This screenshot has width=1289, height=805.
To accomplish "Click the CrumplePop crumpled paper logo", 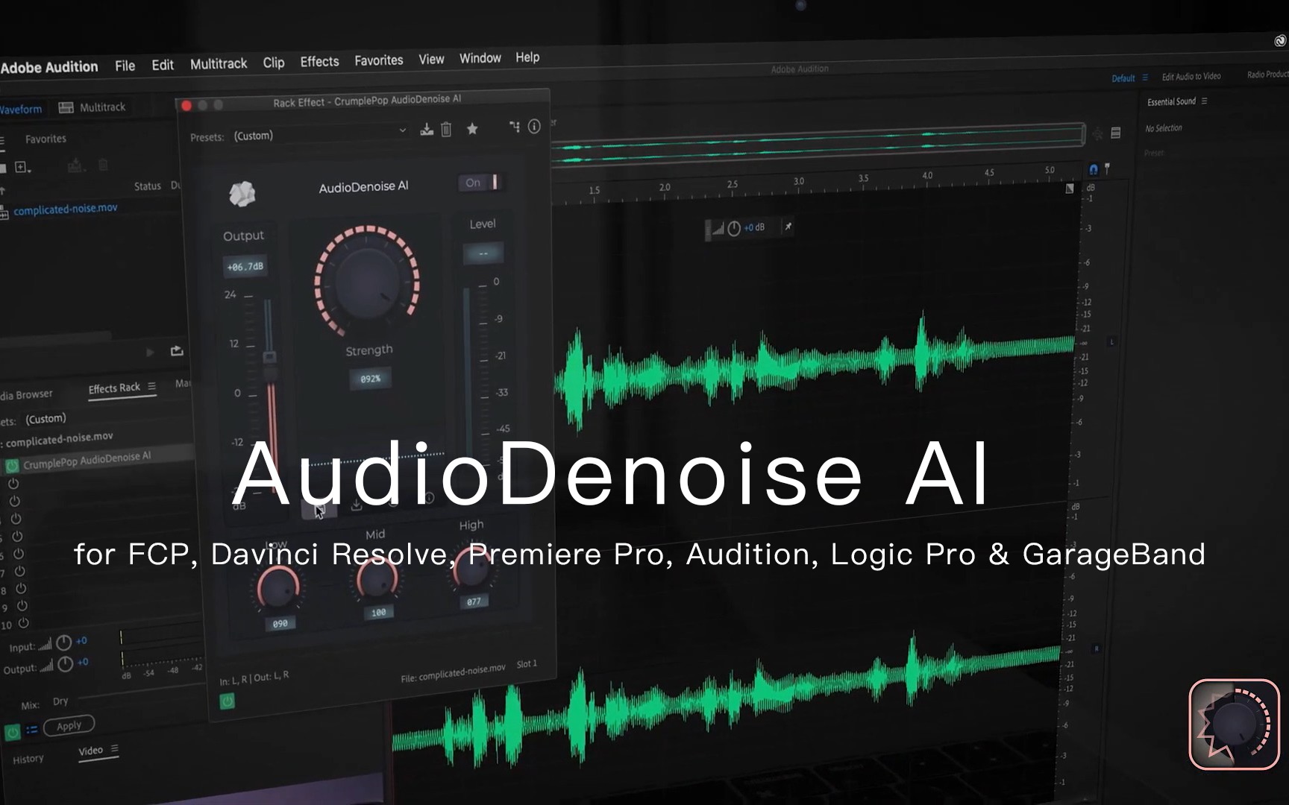I will 242,194.
